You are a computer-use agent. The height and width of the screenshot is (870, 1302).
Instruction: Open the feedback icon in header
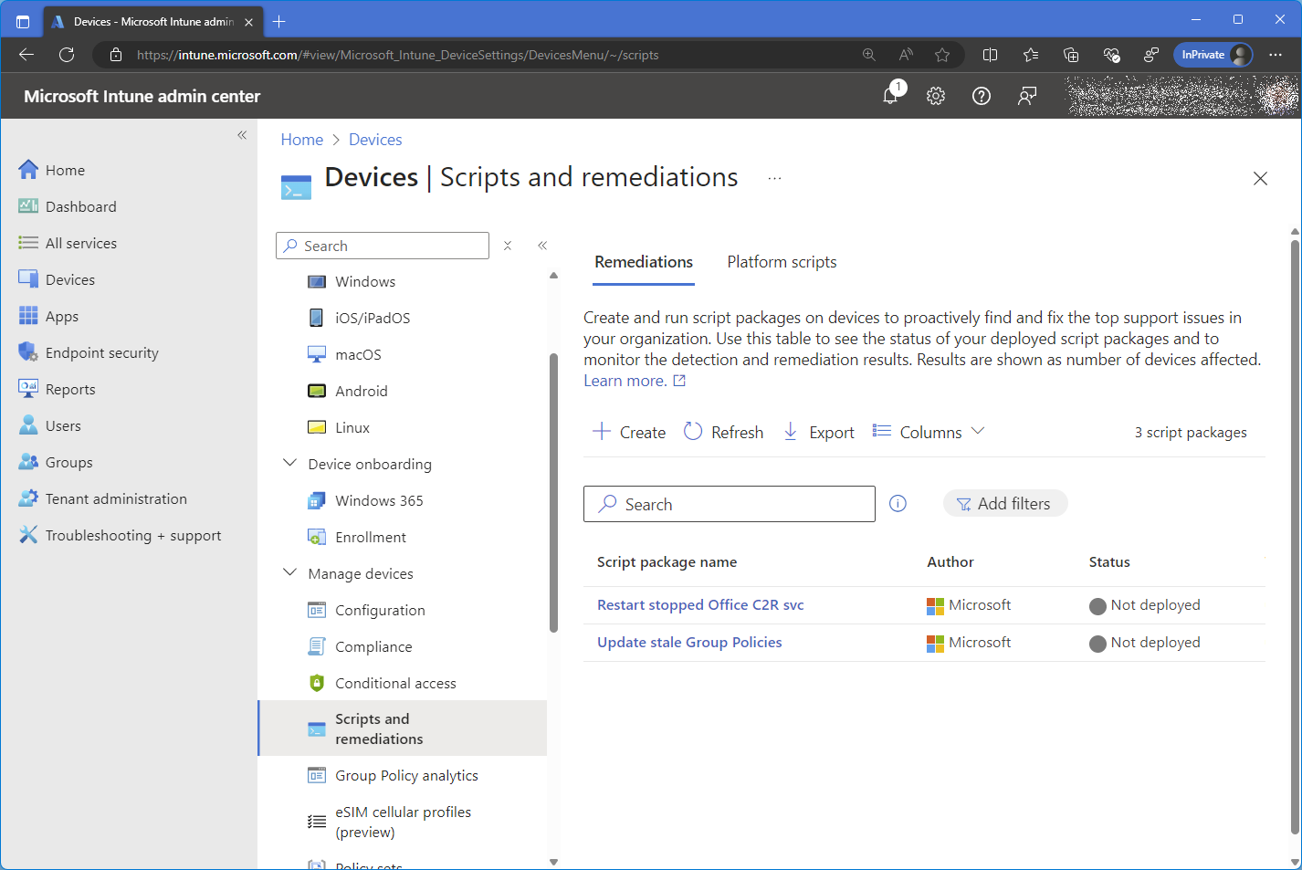click(x=1027, y=96)
